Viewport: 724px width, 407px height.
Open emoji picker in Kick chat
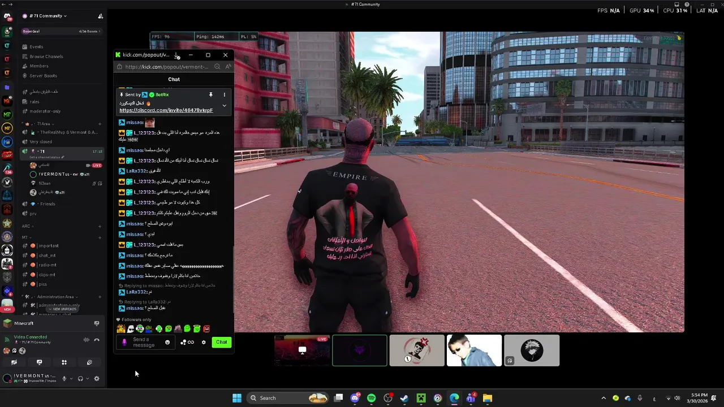coord(167,342)
